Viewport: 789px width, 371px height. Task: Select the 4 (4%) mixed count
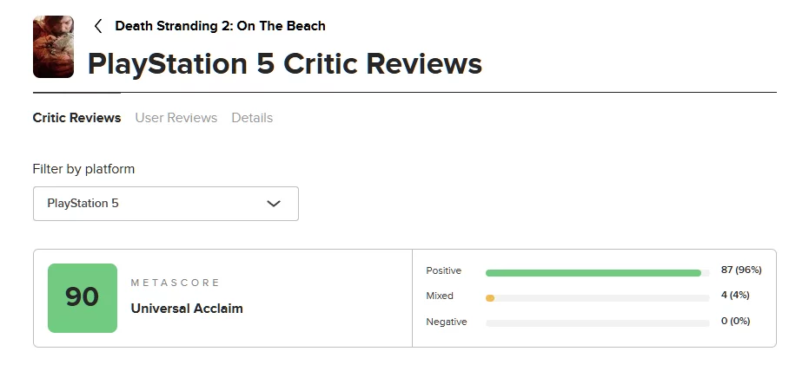point(735,296)
